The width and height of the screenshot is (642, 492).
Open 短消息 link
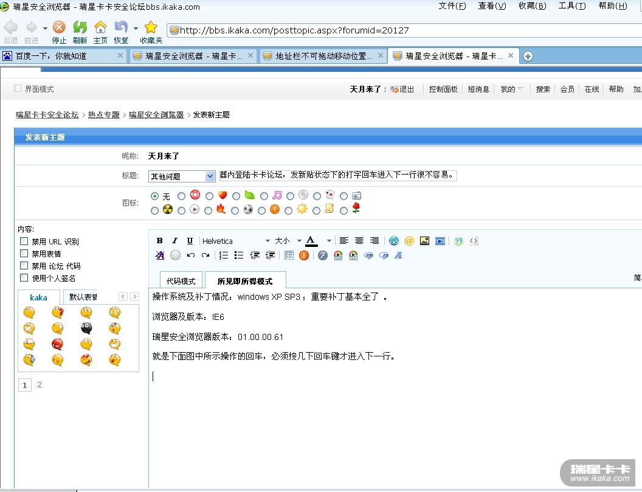pyautogui.click(x=478, y=89)
